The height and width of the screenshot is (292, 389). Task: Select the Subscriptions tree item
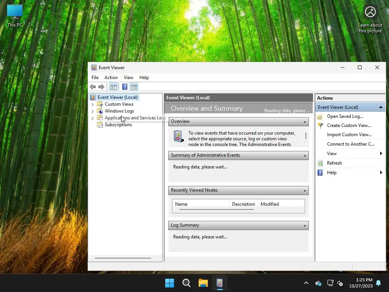118,125
